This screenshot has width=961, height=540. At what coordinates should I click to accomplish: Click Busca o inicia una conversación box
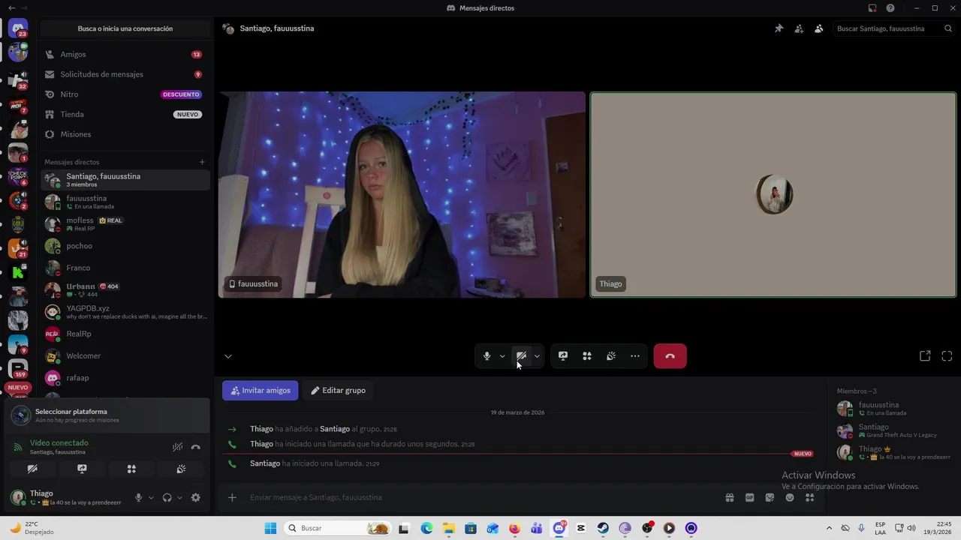[125, 28]
